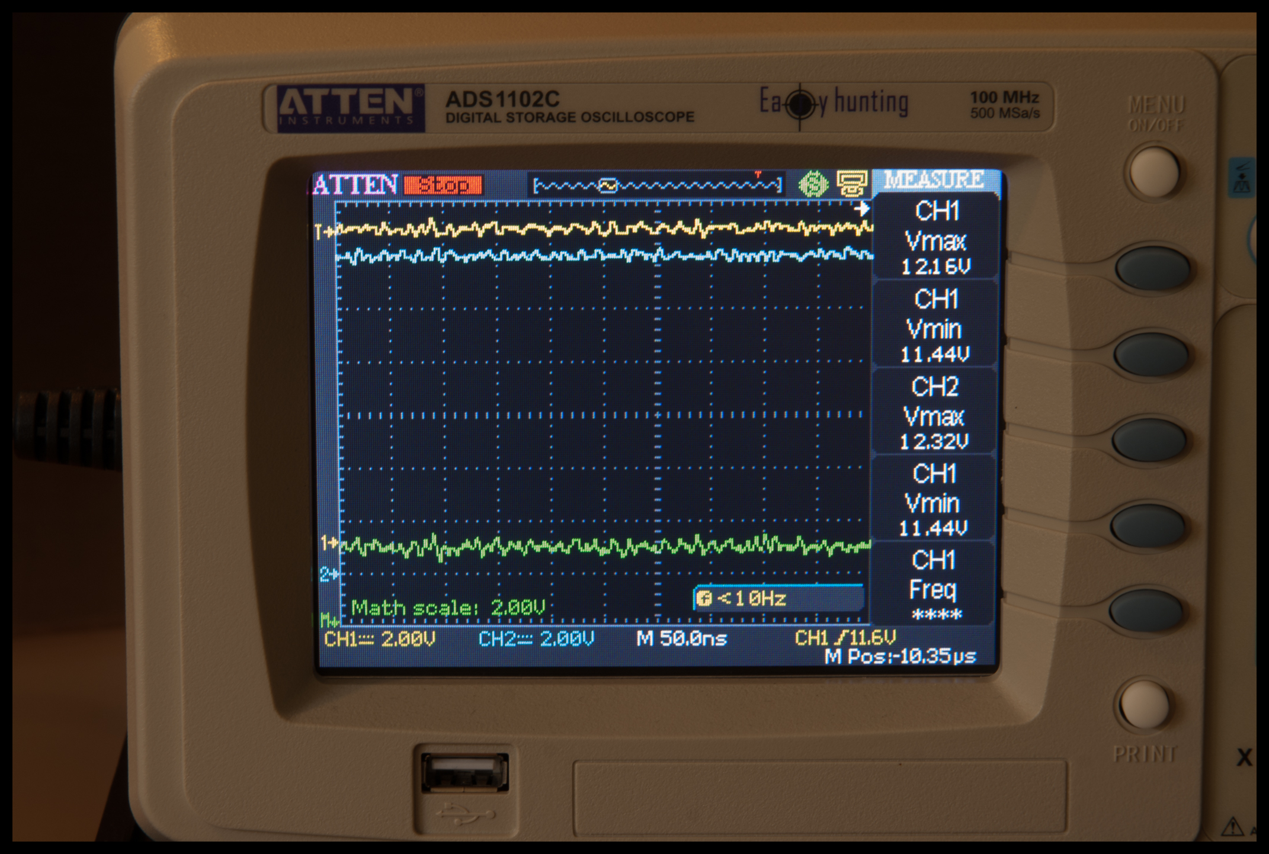The width and height of the screenshot is (1269, 854).
Task: Click the yellow printer/USB status icon
Action: pos(851,184)
